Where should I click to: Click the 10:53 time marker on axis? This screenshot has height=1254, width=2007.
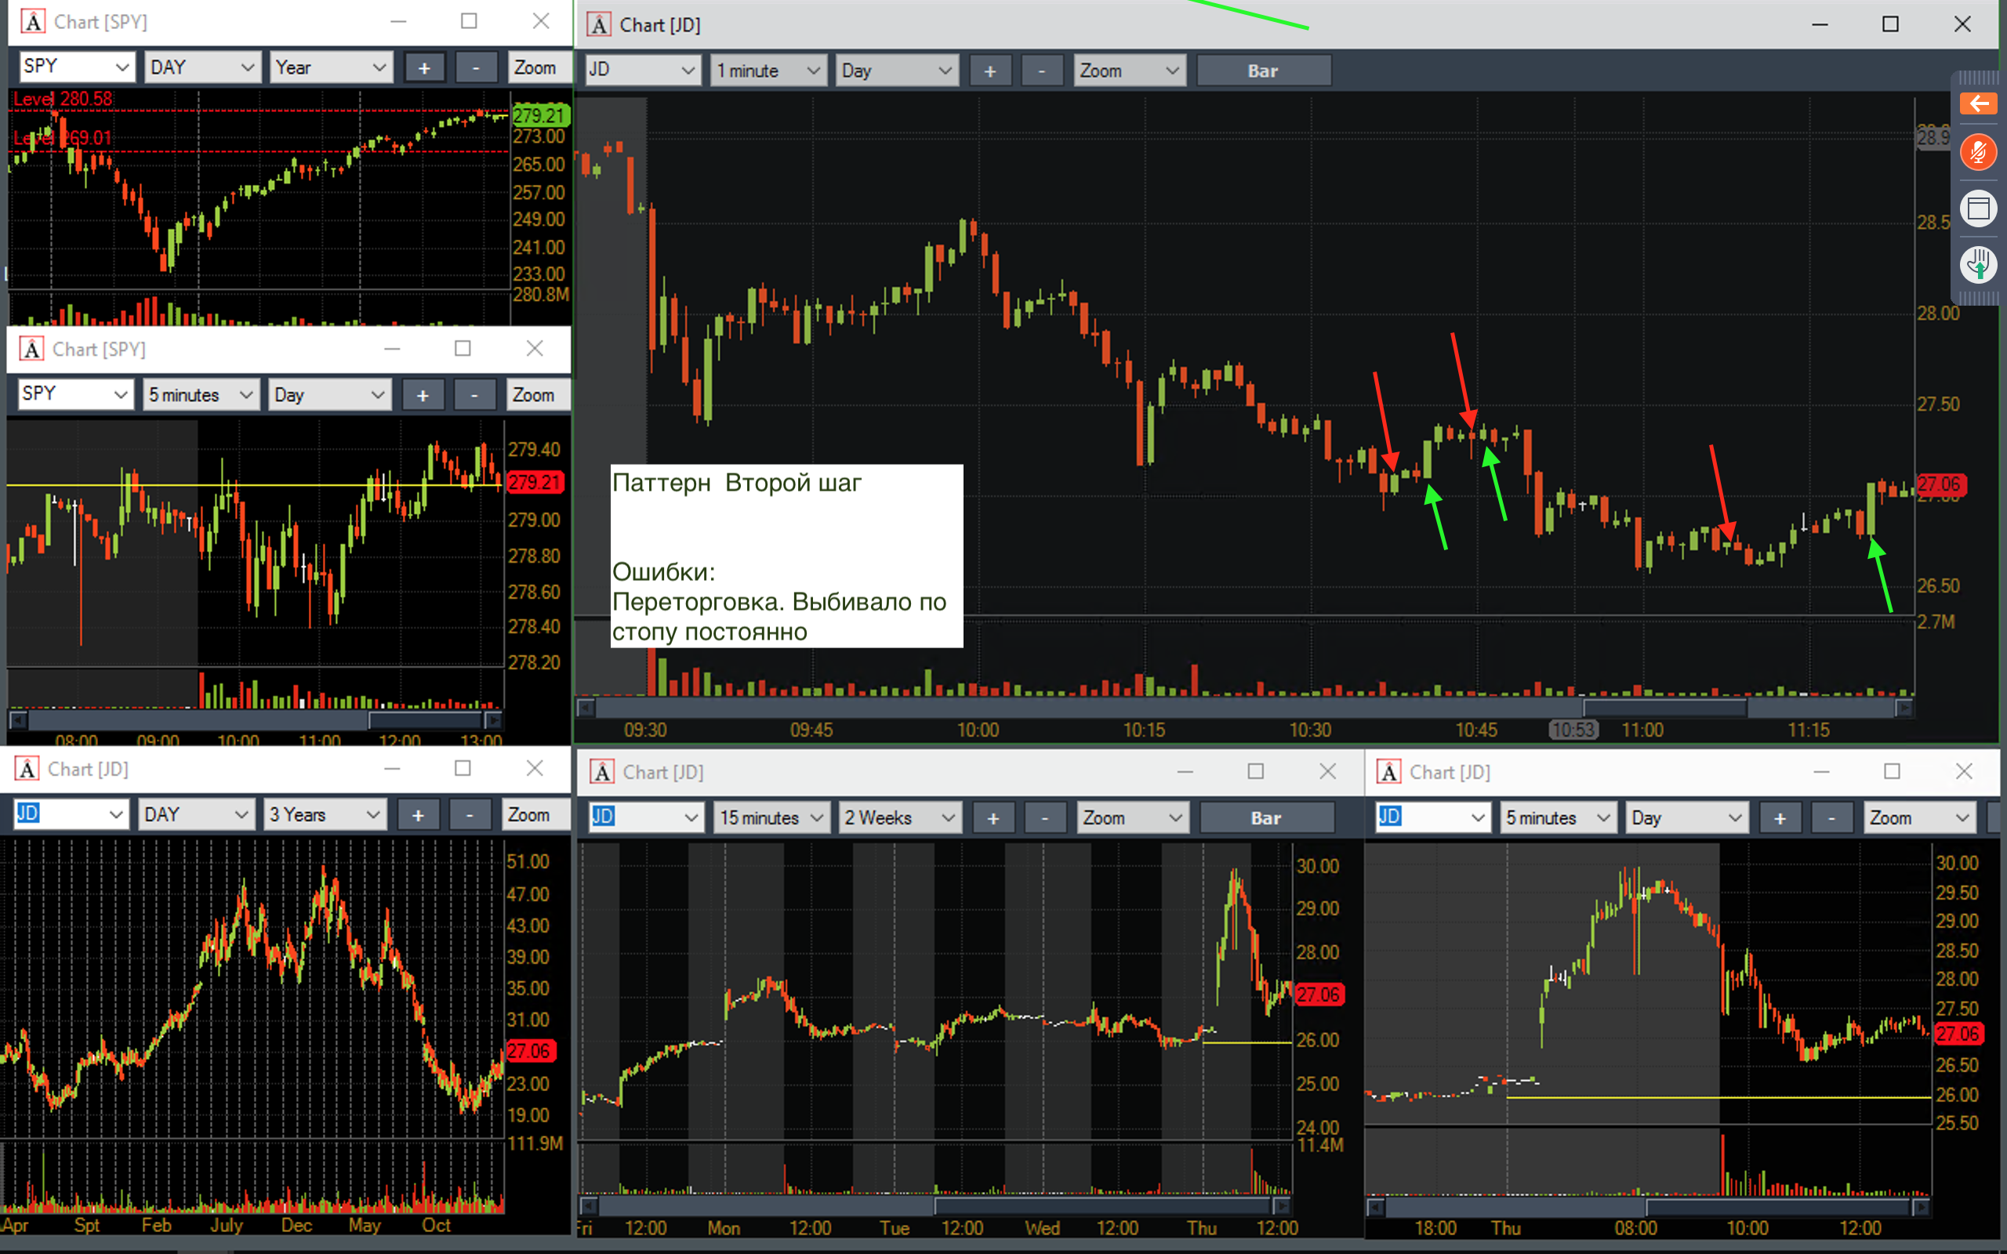point(1573,730)
